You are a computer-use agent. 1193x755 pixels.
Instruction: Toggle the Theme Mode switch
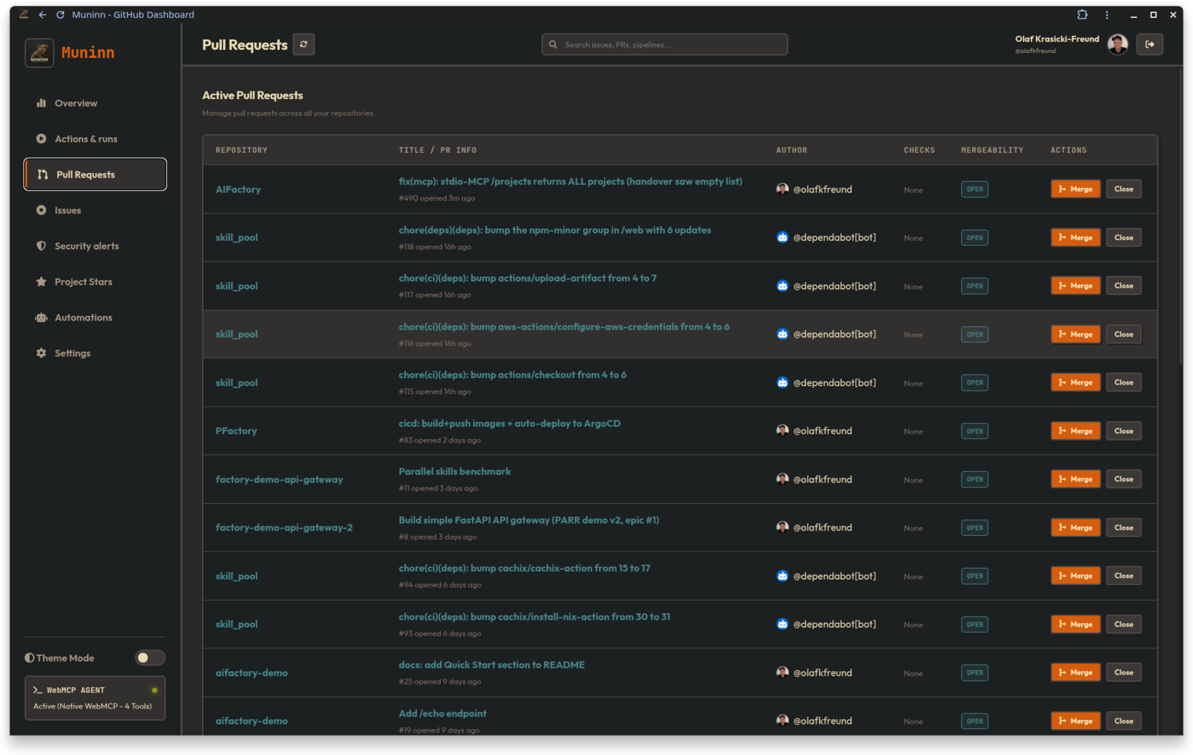(149, 657)
